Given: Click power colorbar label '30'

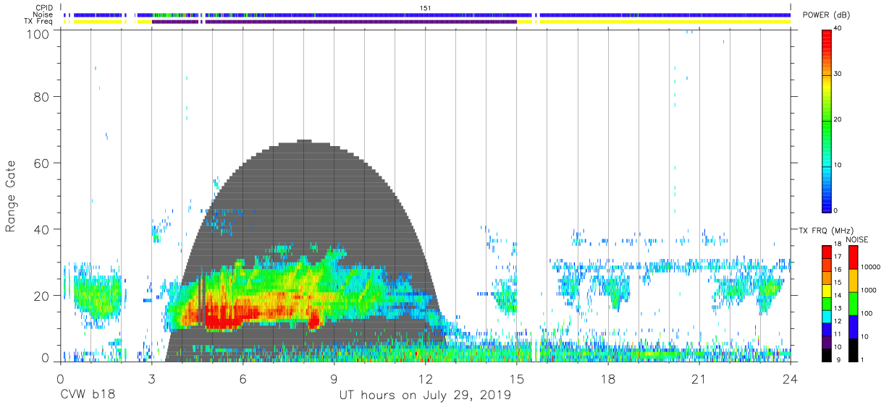Looking at the screenshot, I should (x=838, y=74).
